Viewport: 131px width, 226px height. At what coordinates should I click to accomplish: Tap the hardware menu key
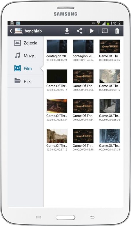[39, 217]
